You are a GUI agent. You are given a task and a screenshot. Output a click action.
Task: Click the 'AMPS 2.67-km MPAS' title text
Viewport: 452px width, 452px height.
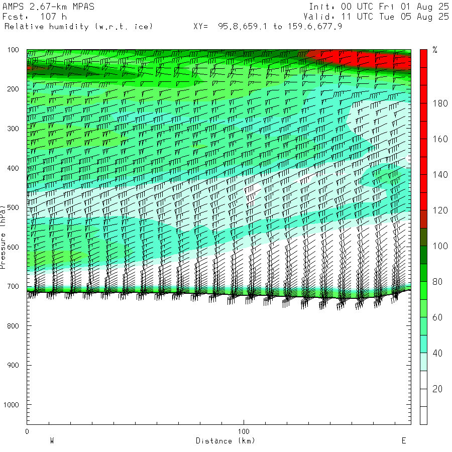point(48,7)
